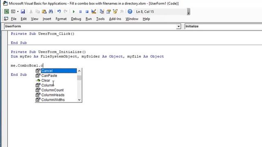
Task: Open Find with the binoculars icon
Action: 51,11
